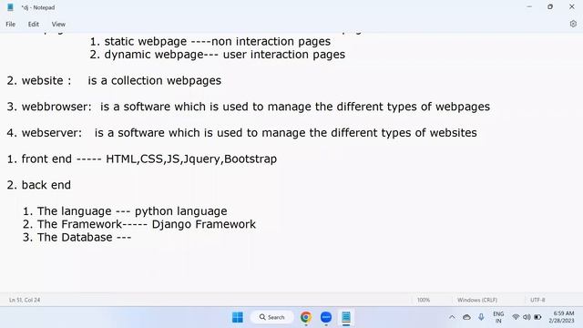Click the 'webbrowser:' definition line
Screen dimensions: 583x328
point(249,107)
